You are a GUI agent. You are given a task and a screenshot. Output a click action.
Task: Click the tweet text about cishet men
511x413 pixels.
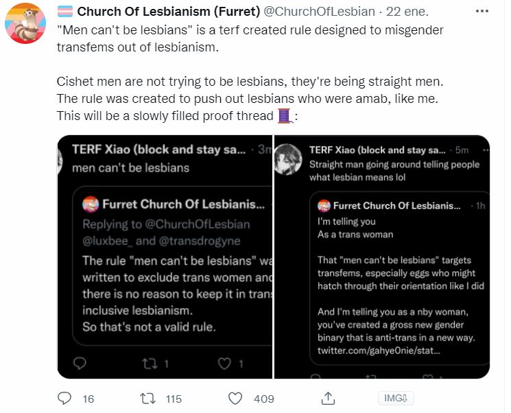(x=250, y=82)
